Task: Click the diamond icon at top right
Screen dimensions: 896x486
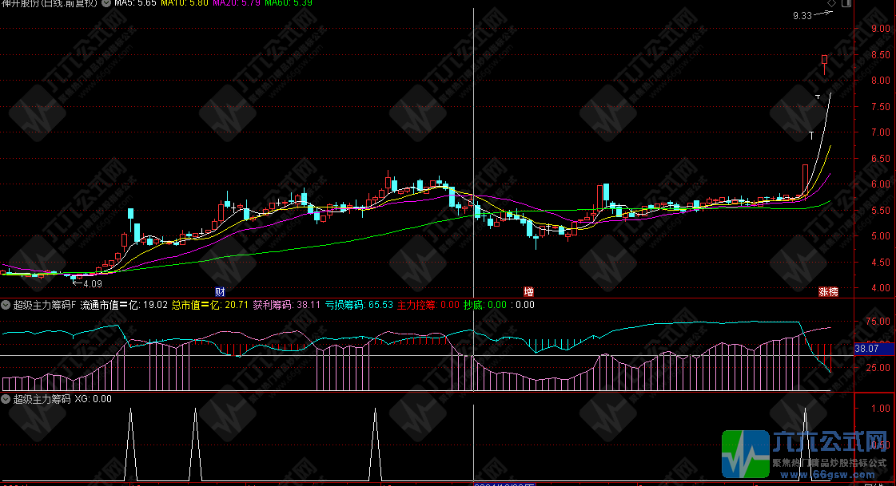Action: (x=831, y=4)
